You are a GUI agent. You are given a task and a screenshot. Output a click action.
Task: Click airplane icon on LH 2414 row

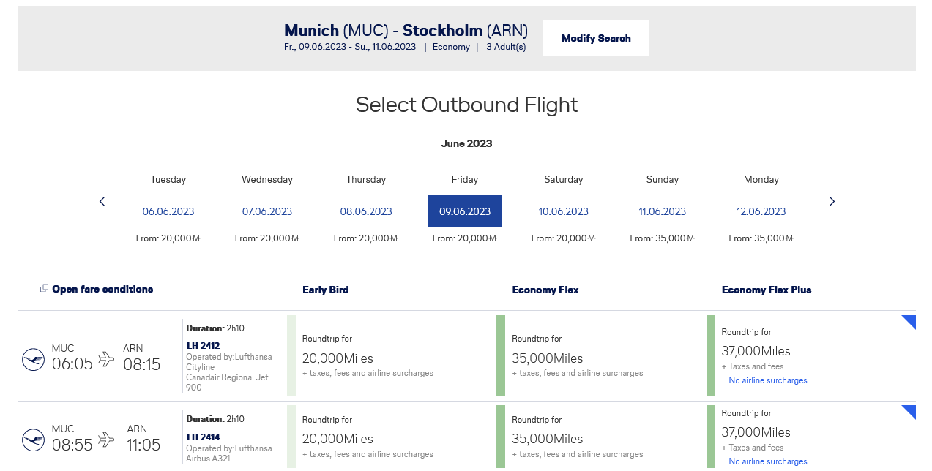click(x=107, y=440)
